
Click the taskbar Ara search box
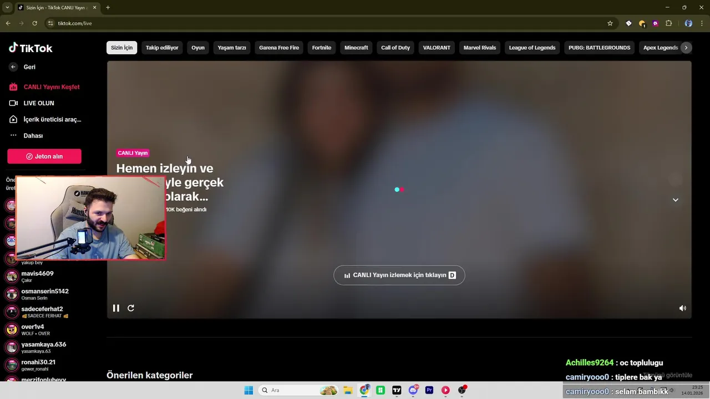299,390
